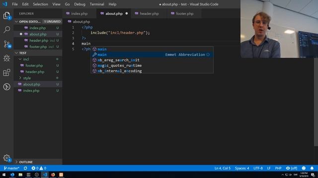Show hidden system tray icons
Viewport: 318px width, 178px height.
(283, 175)
